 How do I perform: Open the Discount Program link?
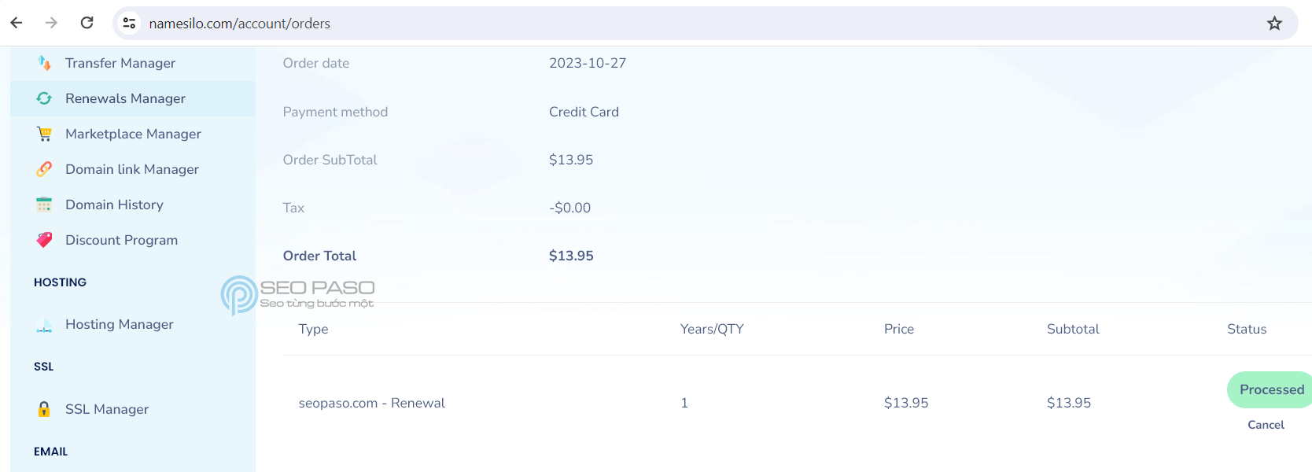click(x=121, y=240)
